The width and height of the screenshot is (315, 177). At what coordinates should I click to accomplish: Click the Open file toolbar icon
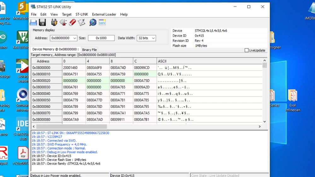click(x=33, y=22)
